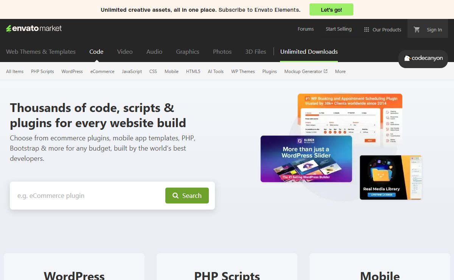Select All Items subcategory

pyautogui.click(x=15, y=72)
